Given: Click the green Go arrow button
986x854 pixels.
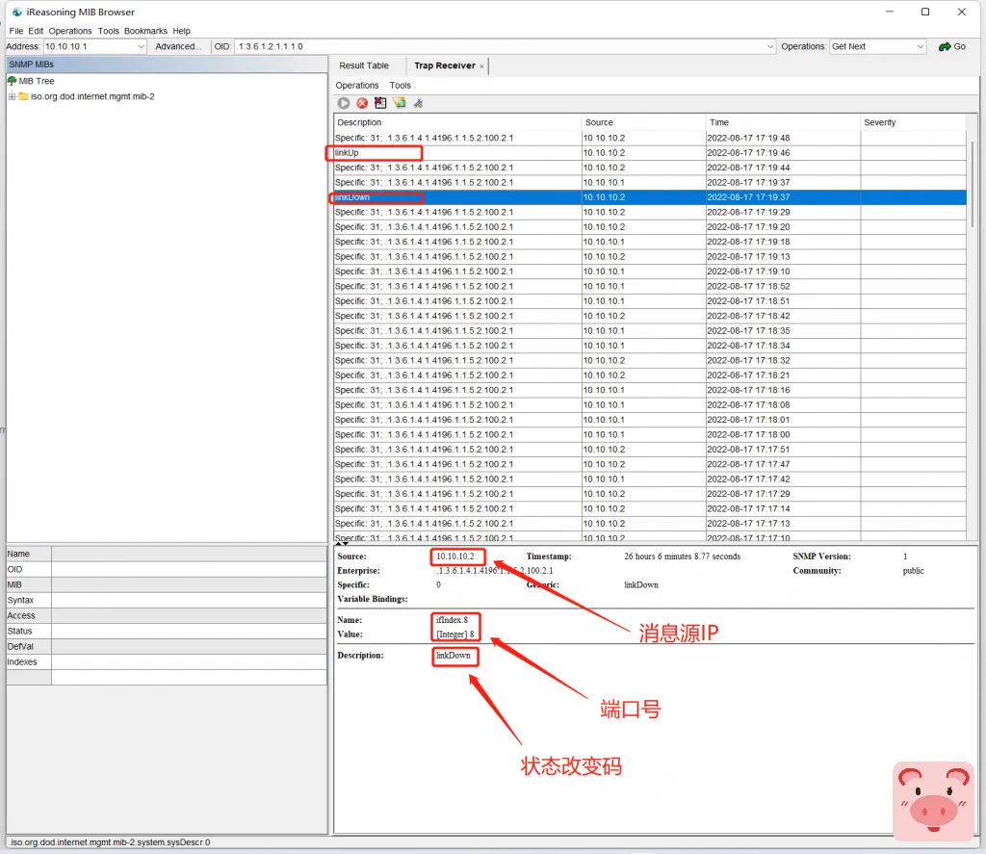Looking at the screenshot, I should [x=951, y=46].
